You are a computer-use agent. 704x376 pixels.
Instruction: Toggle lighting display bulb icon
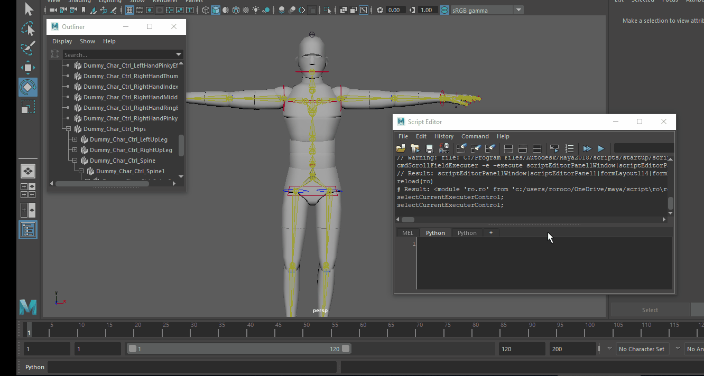256,9
